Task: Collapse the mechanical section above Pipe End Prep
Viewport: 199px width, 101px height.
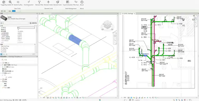Action: tap(35, 44)
